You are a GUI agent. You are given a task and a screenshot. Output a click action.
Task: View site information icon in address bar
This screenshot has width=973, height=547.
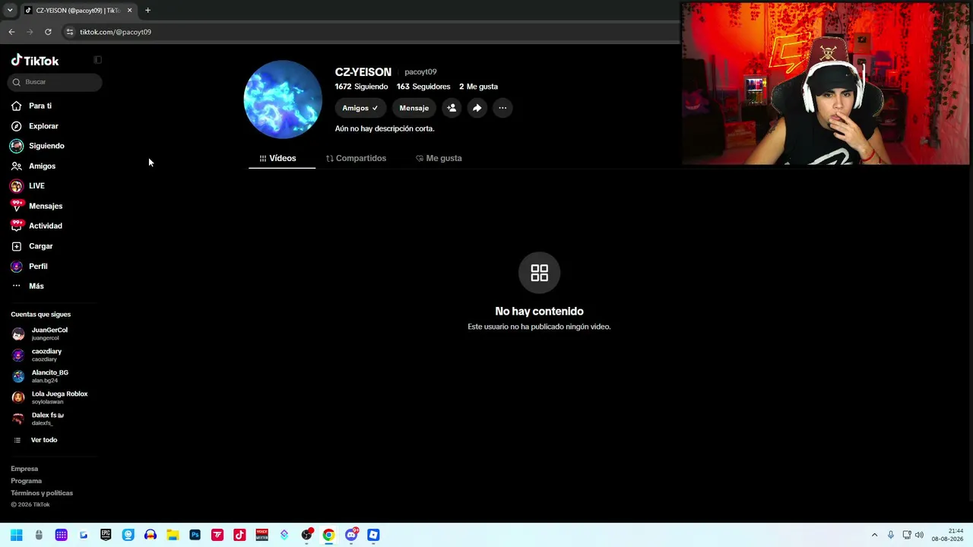[69, 32]
